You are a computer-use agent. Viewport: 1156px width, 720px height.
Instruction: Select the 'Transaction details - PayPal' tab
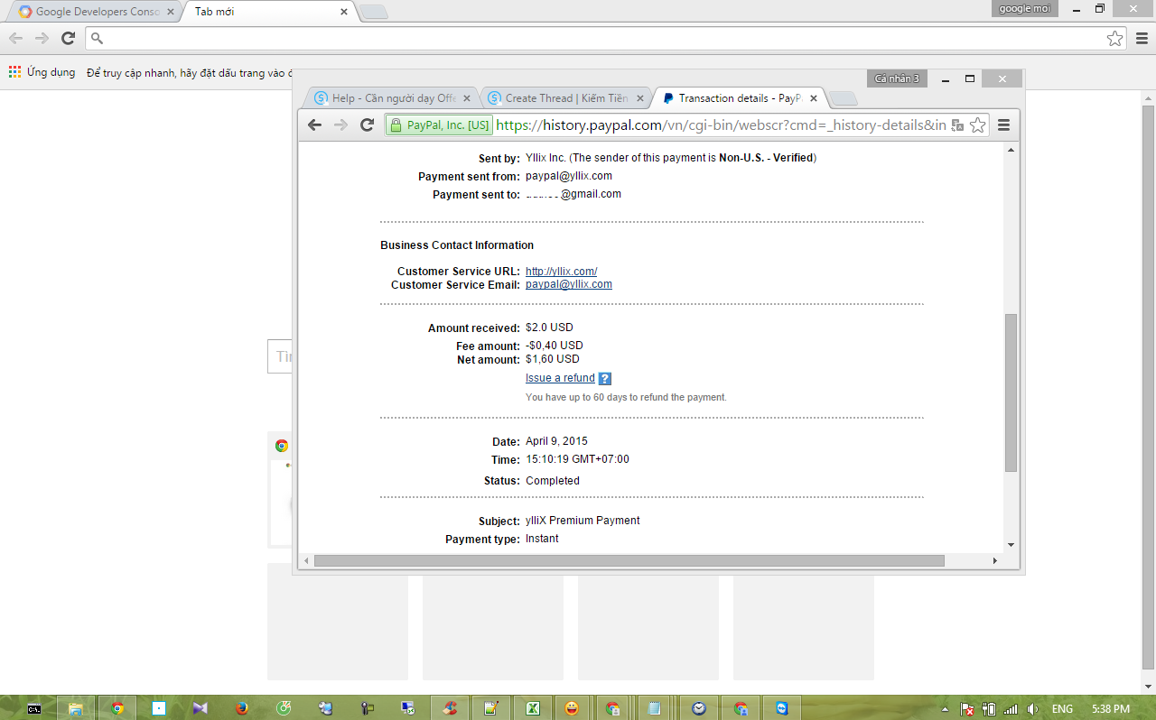[740, 98]
